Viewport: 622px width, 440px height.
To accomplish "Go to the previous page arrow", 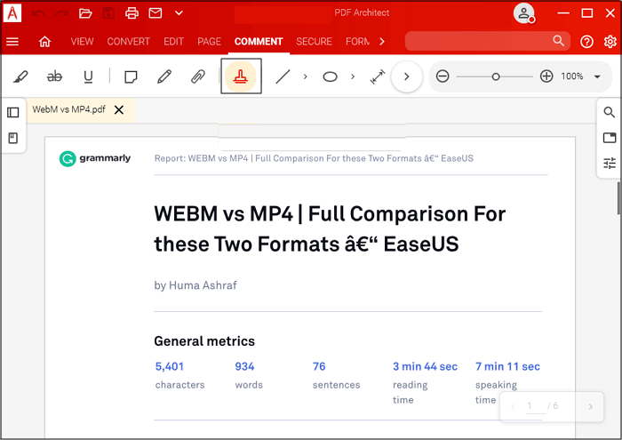I will (x=513, y=406).
